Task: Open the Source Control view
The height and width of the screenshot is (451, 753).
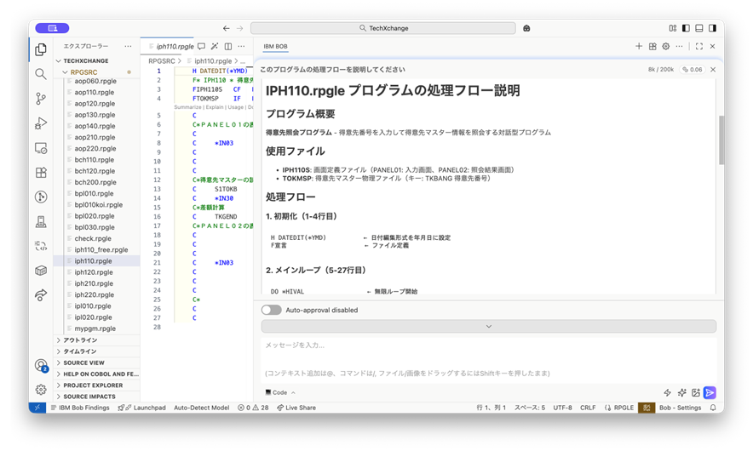Action: 41,99
